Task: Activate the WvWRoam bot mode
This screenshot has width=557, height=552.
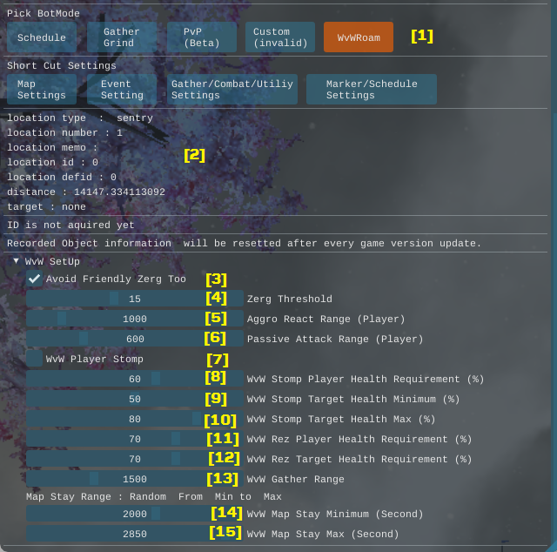Action: pos(358,37)
